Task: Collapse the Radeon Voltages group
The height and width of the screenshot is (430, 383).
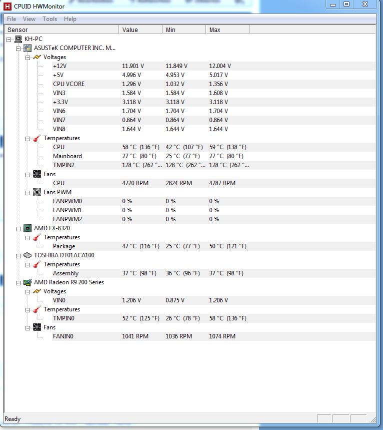Action: (27, 292)
